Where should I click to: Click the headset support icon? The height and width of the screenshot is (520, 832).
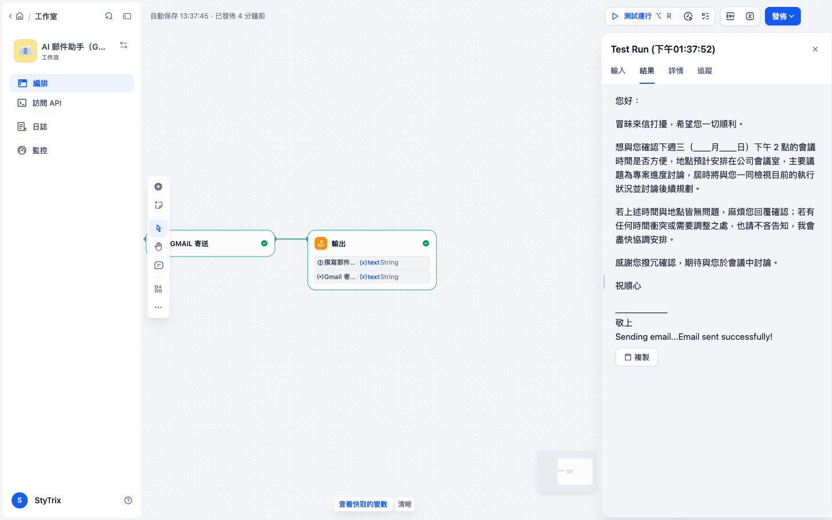click(109, 16)
